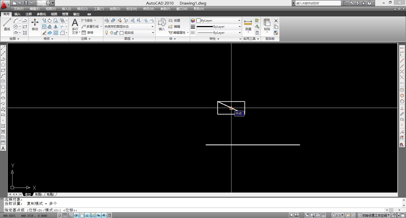Select the Rectangle tool in Draw panel
406x218 pixels.
[25, 27]
